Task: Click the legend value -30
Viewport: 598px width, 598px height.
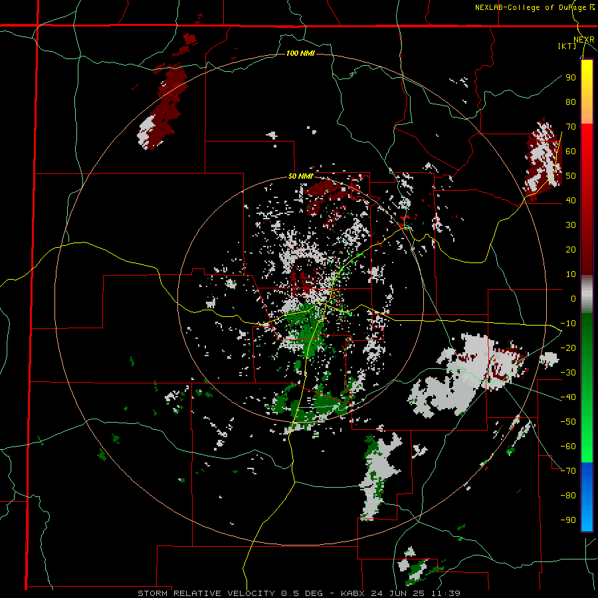Action: pyautogui.click(x=568, y=373)
